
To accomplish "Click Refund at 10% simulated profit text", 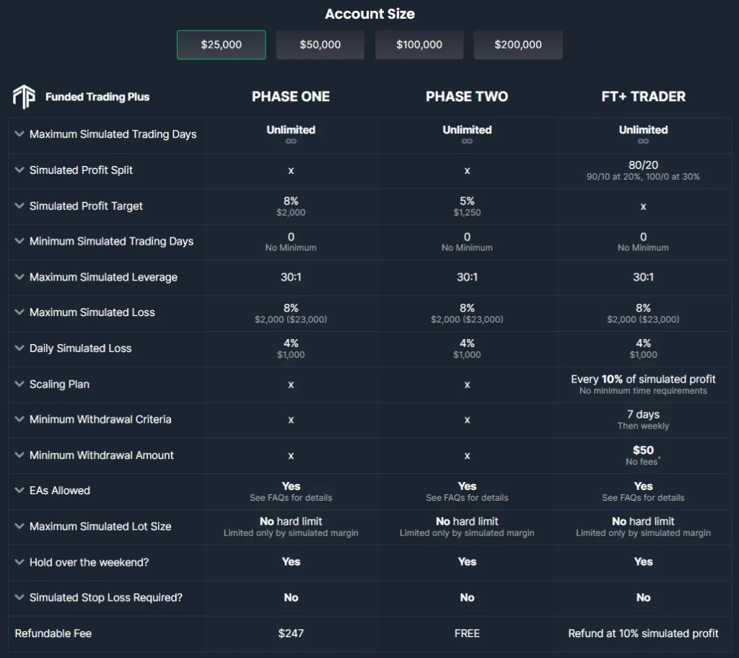I will (x=643, y=633).
